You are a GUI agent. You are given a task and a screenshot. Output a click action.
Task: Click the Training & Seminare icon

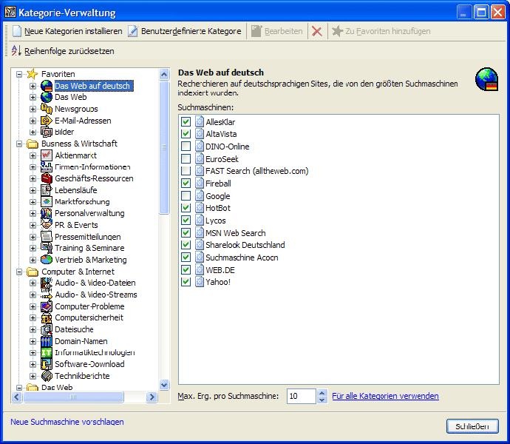coord(47,248)
